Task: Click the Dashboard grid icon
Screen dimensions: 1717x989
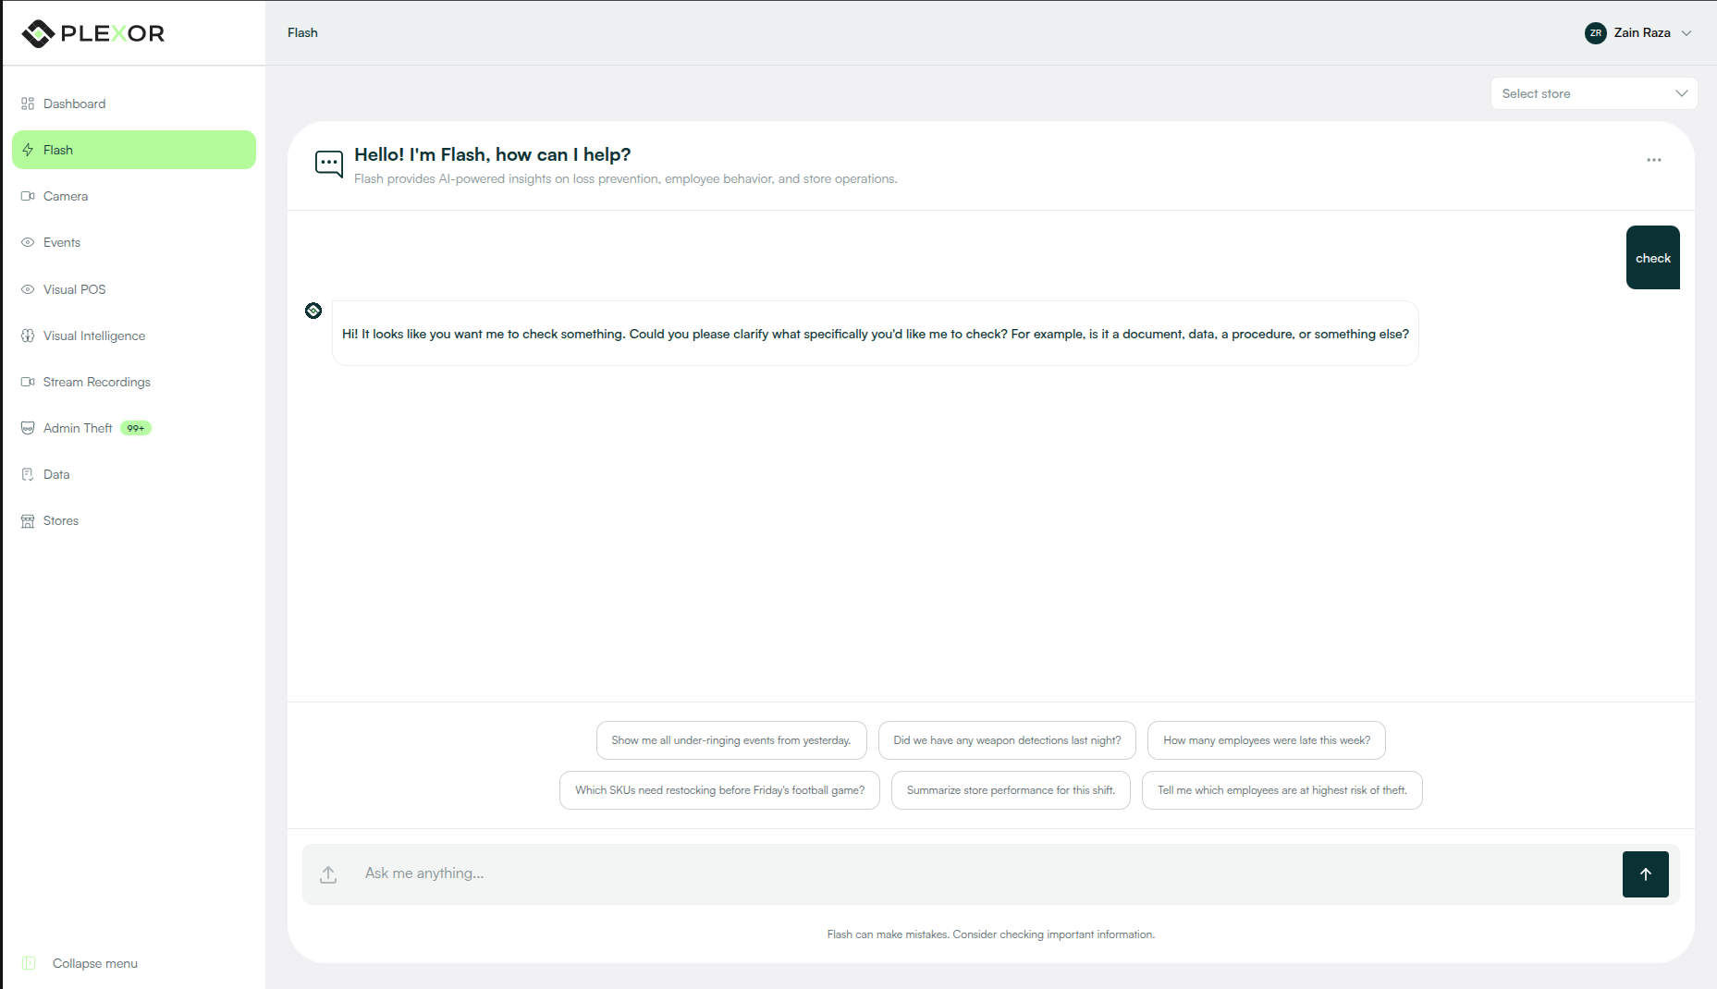Action: (28, 104)
